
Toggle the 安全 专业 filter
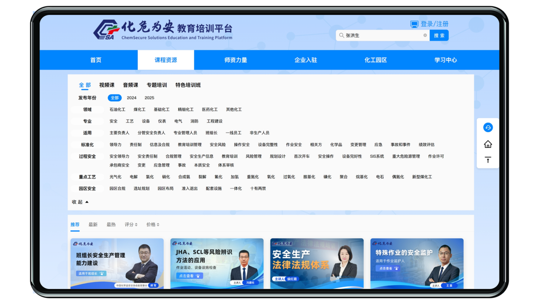[x=113, y=121]
